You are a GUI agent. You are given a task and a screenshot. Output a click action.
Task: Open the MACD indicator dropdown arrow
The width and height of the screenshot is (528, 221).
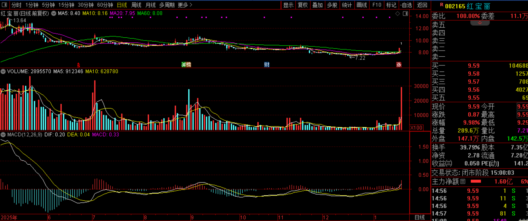click(3, 135)
